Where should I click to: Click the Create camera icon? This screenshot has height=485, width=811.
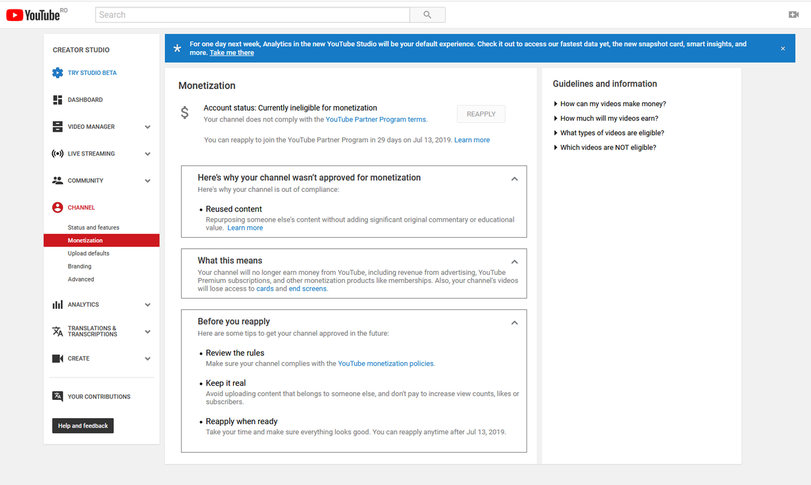tap(57, 359)
